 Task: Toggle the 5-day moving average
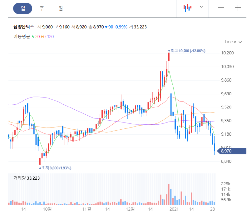(x=33, y=37)
